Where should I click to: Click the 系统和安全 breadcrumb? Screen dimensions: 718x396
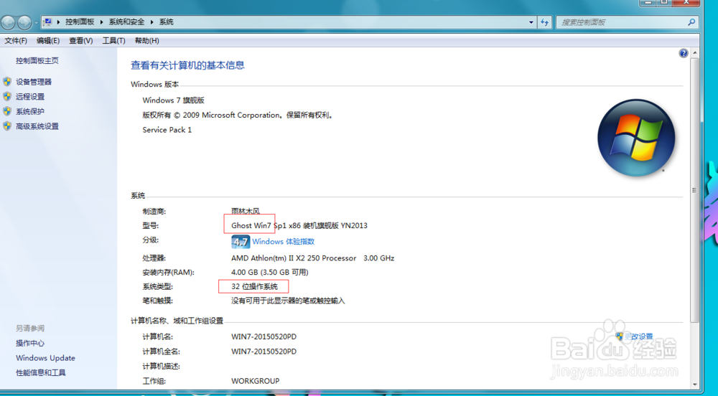(126, 22)
